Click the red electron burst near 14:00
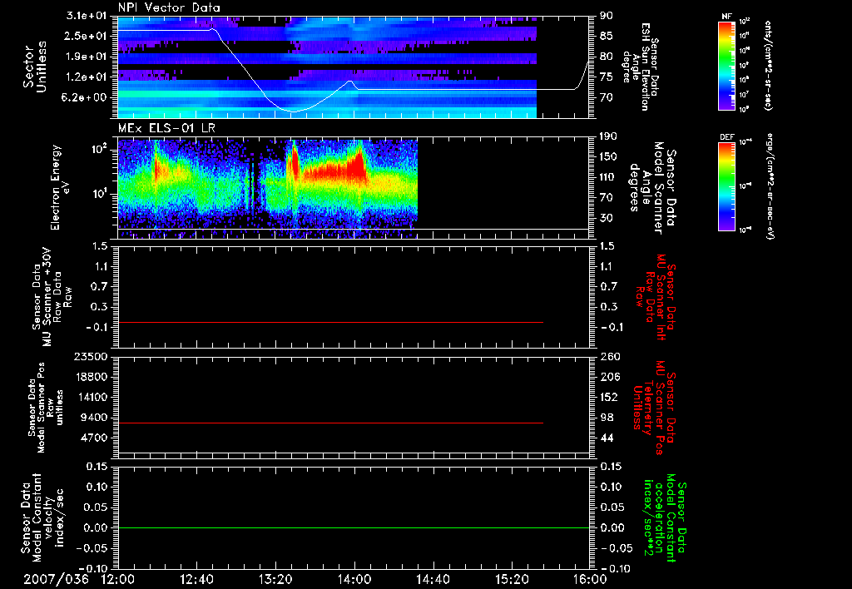Screen dimensions: 852x589 tap(357, 165)
